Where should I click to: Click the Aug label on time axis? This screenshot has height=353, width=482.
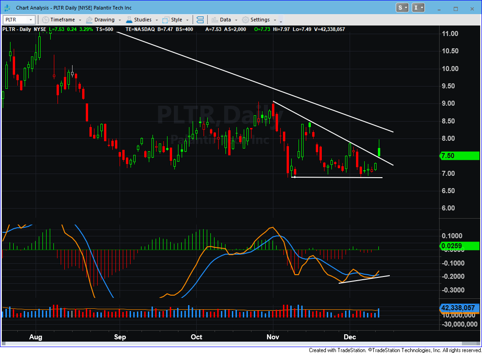point(36,337)
